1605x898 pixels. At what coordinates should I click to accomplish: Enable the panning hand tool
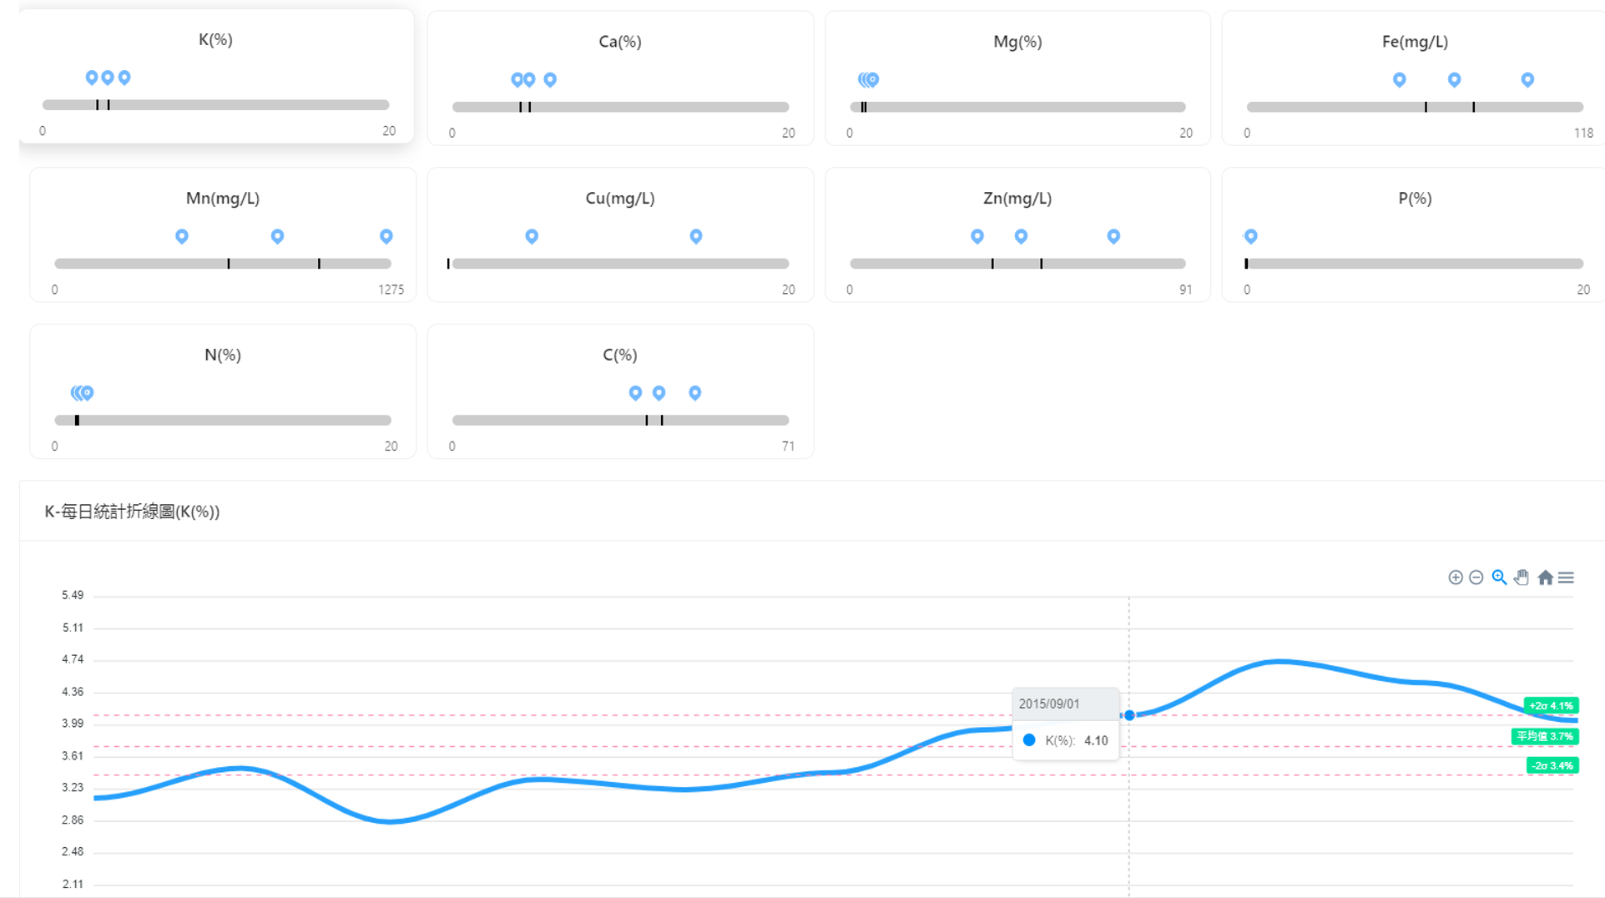(x=1522, y=578)
